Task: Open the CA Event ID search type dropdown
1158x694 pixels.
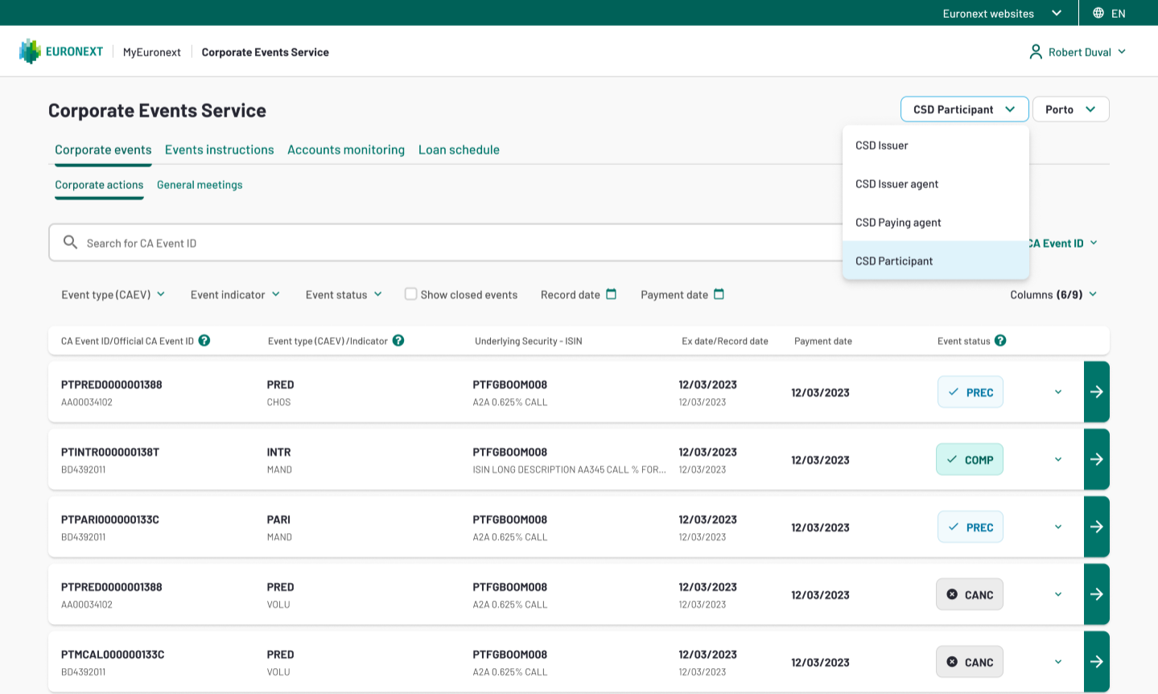Action: 1063,243
